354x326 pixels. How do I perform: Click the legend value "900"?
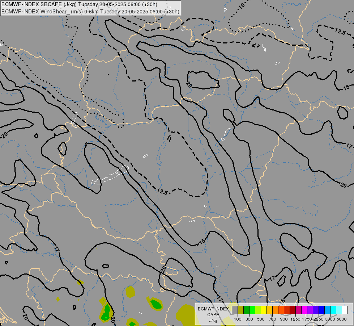tap(284, 319)
